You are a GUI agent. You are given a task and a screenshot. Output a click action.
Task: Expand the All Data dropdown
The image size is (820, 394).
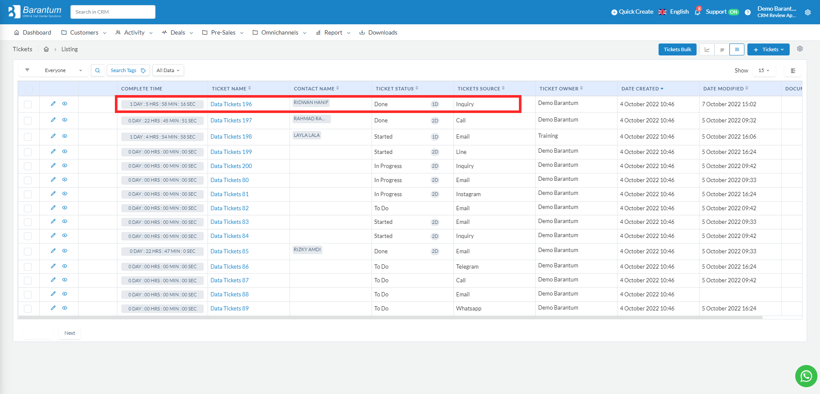[168, 70]
